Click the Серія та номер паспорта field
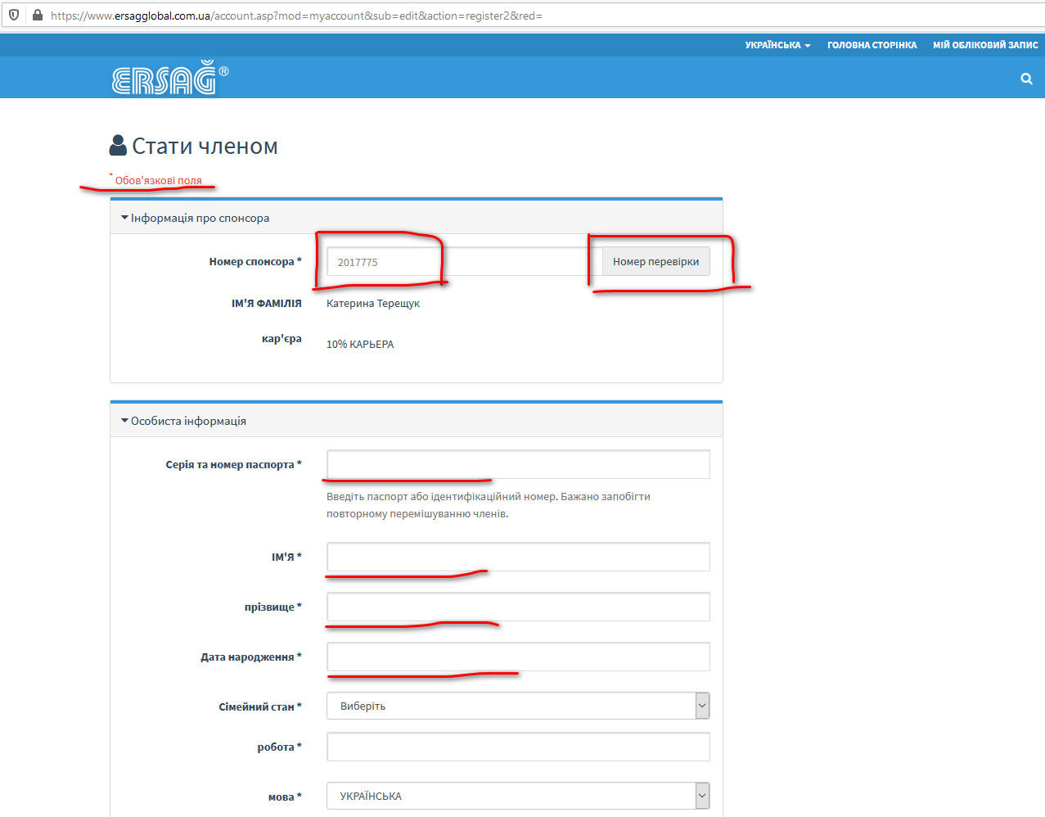 [x=517, y=464]
